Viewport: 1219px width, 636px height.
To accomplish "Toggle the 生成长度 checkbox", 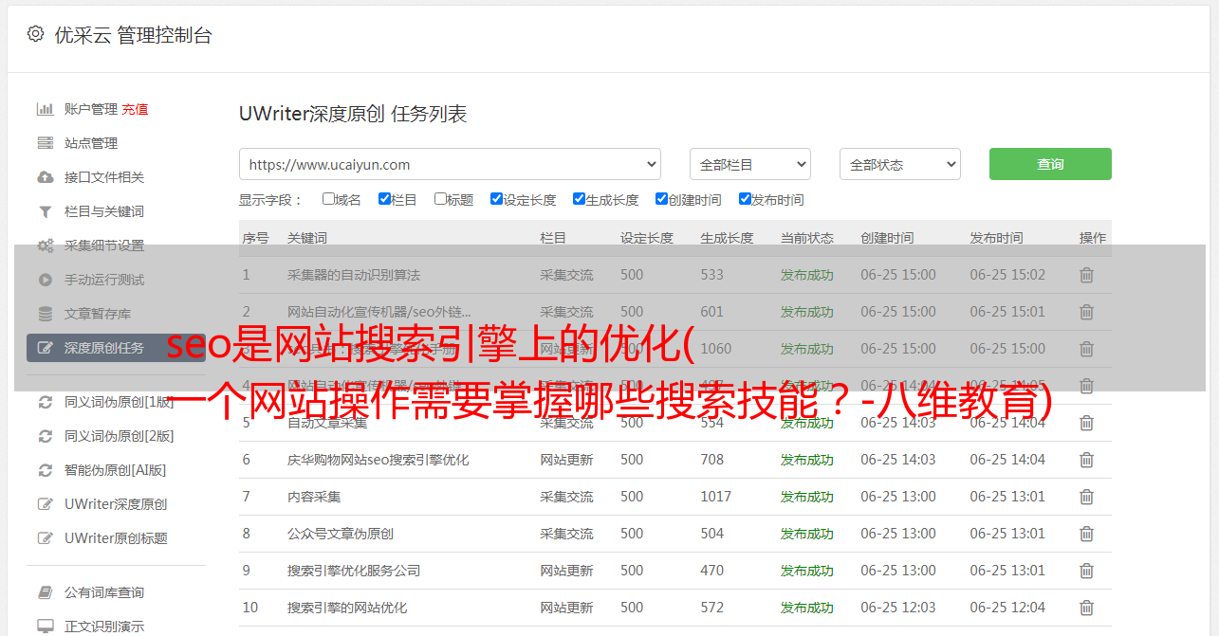I will coord(579,199).
